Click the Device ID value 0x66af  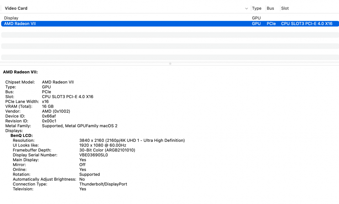point(49,116)
